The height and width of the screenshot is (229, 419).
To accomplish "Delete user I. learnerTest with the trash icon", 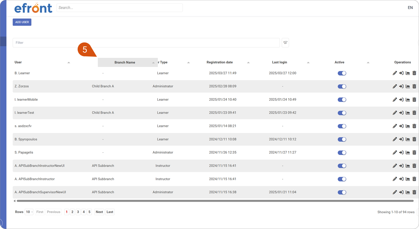I will pyautogui.click(x=414, y=113).
